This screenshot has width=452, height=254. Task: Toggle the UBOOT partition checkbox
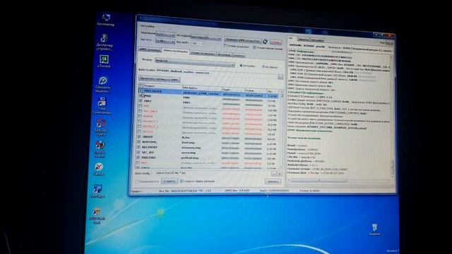139,136
